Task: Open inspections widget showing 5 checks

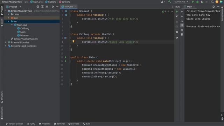Action: click(164, 12)
